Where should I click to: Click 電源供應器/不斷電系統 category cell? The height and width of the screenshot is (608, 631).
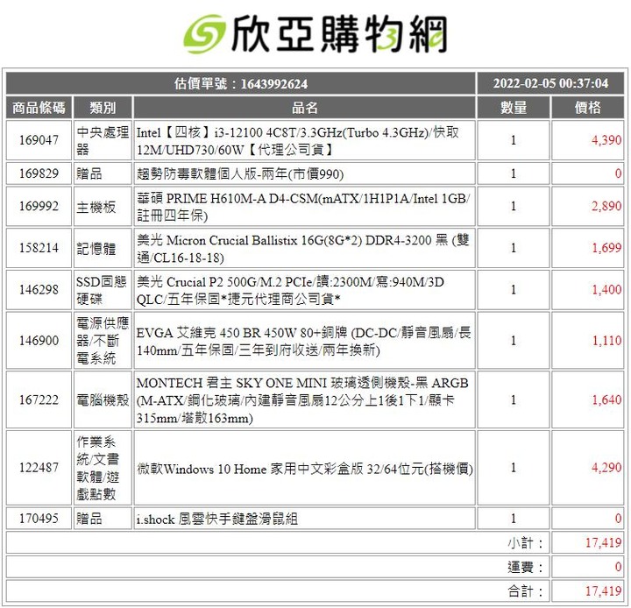(x=103, y=341)
